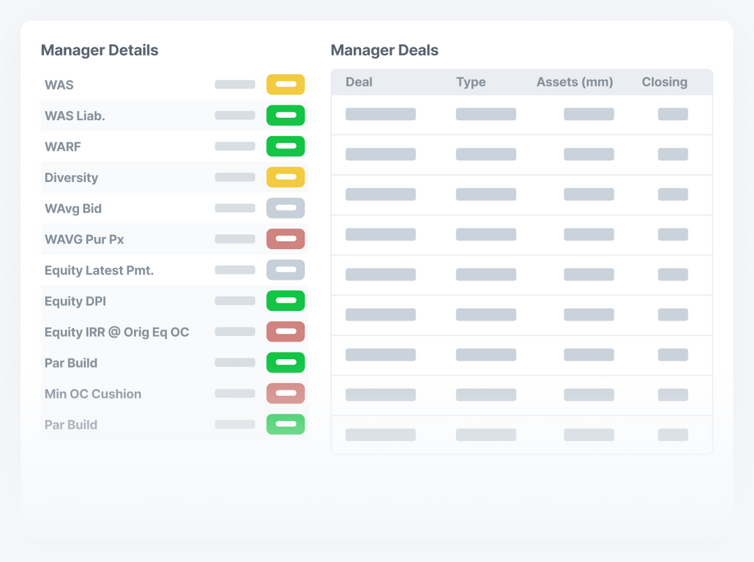Click the yellow status badge next to WAS
This screenshot has height=562, width=754.
point(286,84)
